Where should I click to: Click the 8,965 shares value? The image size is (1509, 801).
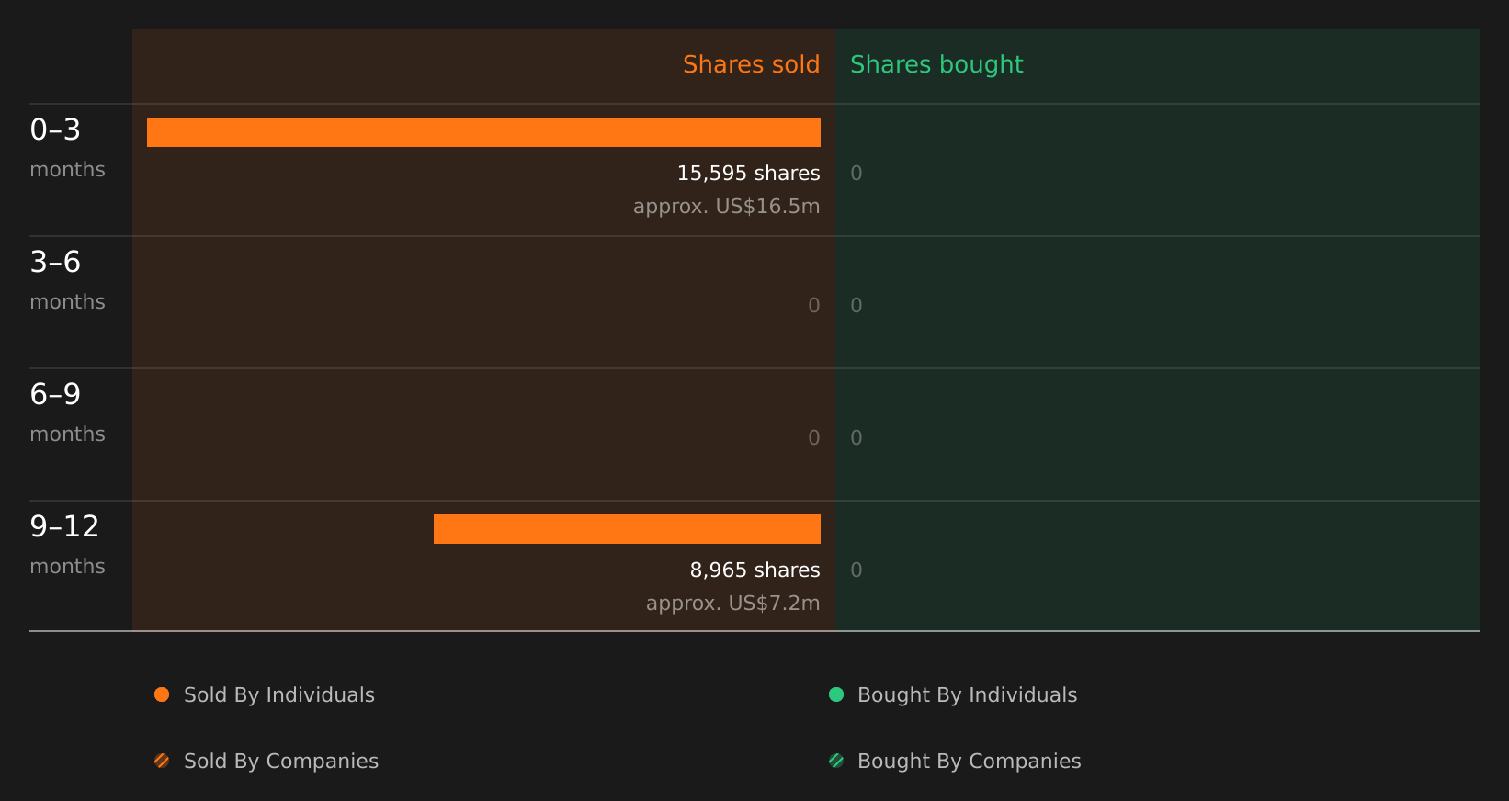point(754,570)
